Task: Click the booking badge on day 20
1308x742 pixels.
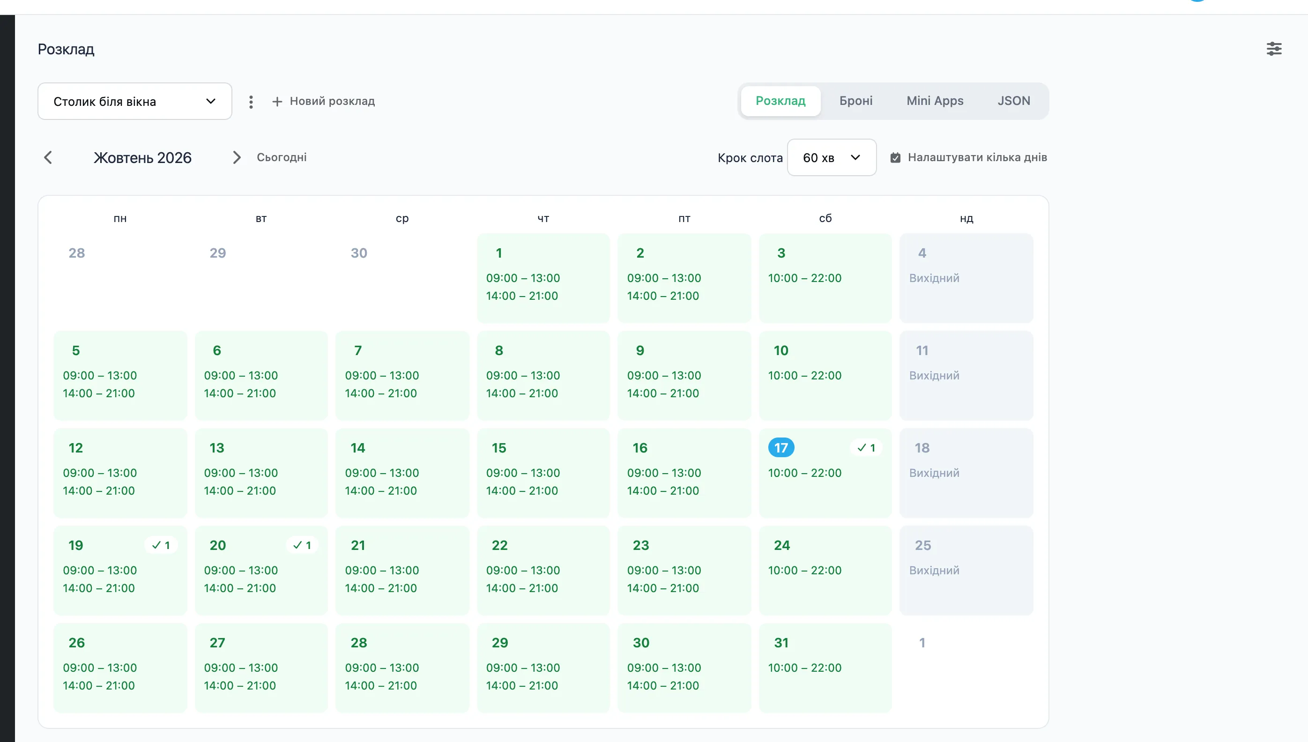Action: (302, 545)
